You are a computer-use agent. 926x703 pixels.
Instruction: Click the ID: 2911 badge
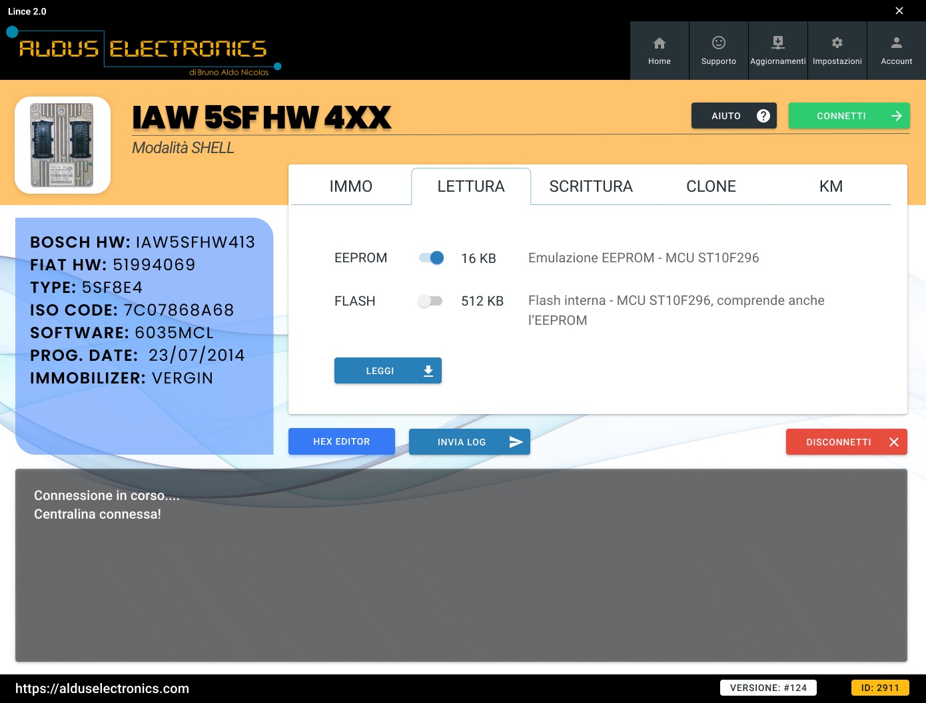pos(880,688)
